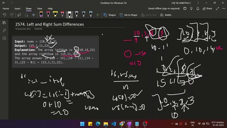Click Ink to Shape
The image size is (227, 128).
(128, 15)
